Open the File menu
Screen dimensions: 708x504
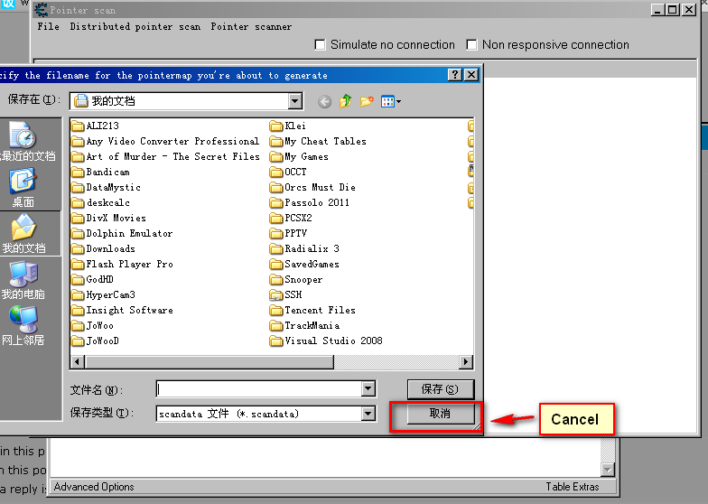tap(48, 27)
